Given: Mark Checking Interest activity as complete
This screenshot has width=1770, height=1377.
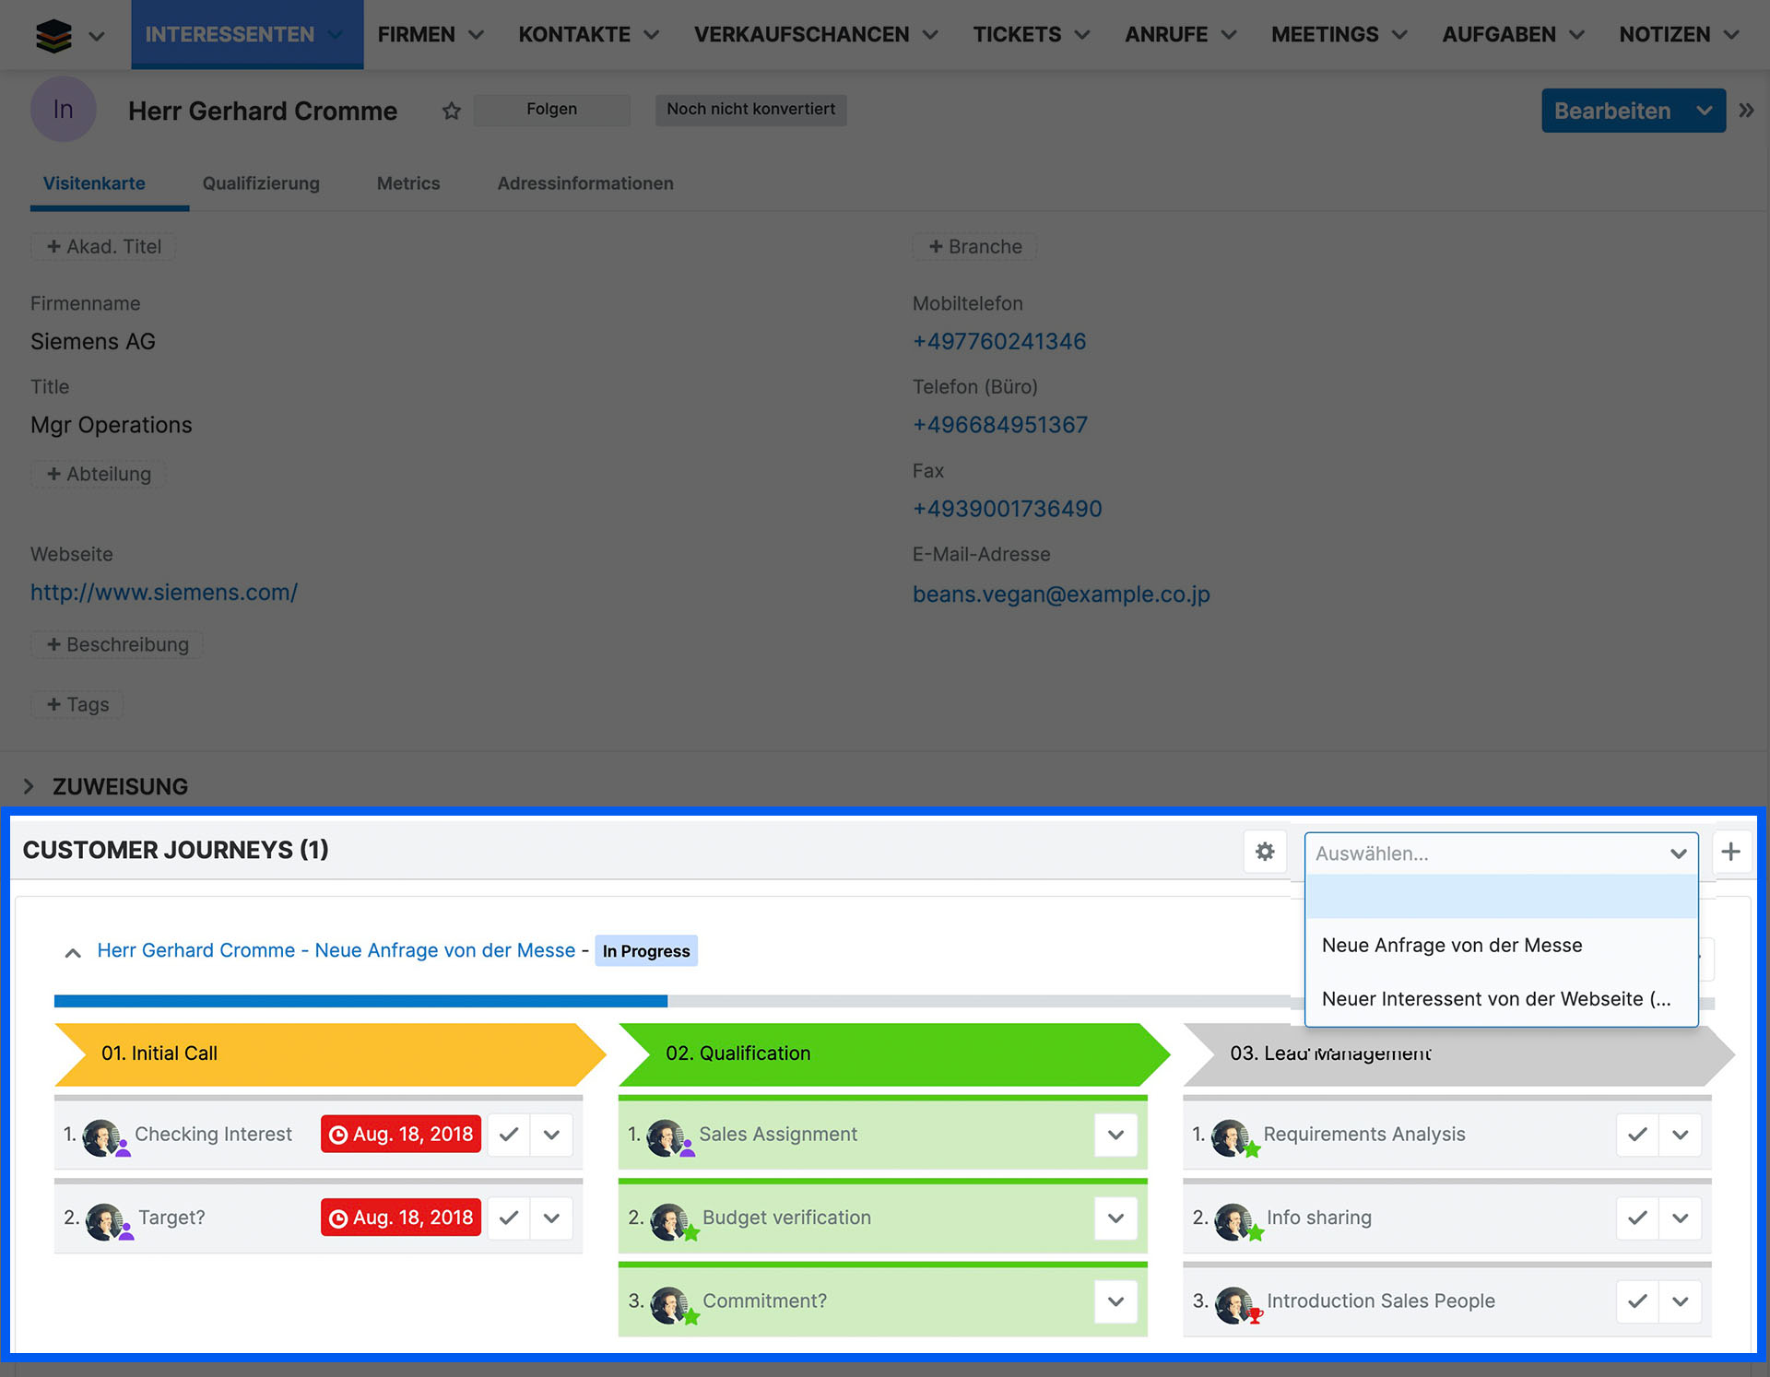Looking at the screenshot, I should click(509, 1135).
